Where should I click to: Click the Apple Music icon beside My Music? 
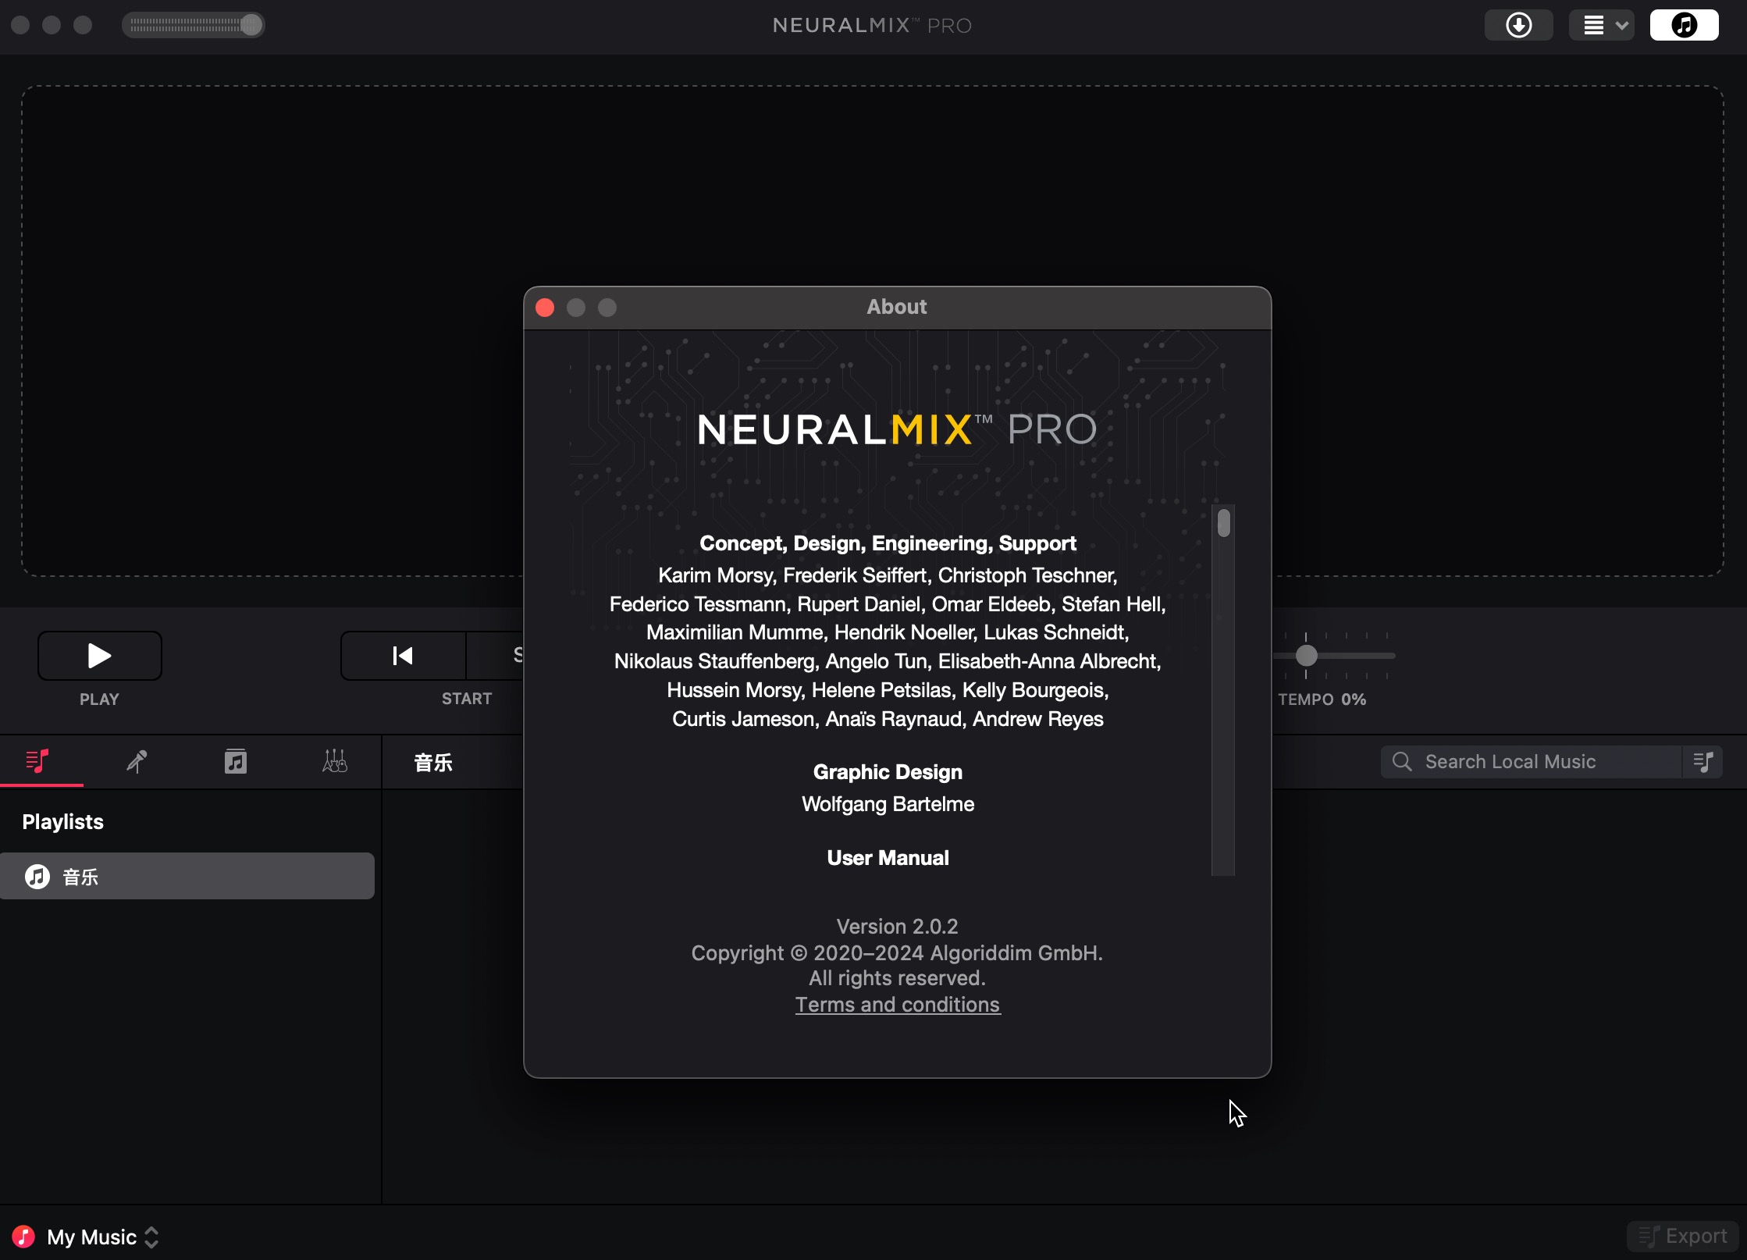23,1237
